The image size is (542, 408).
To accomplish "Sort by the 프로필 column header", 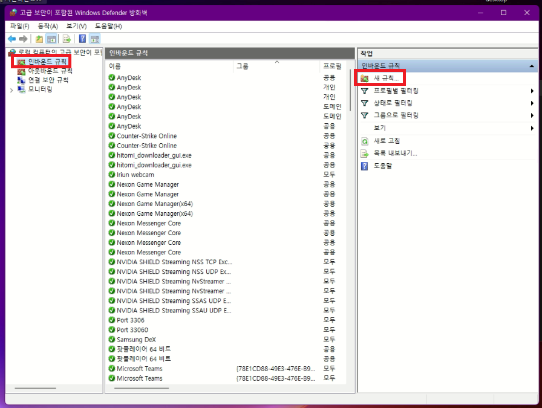I will coord(333,66).
